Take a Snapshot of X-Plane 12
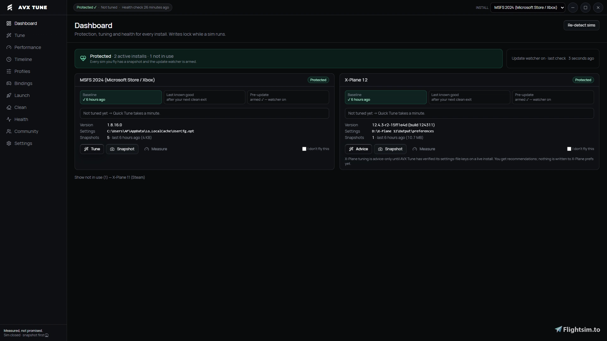This screenshot has height=341, width=607. coord(390,149)
